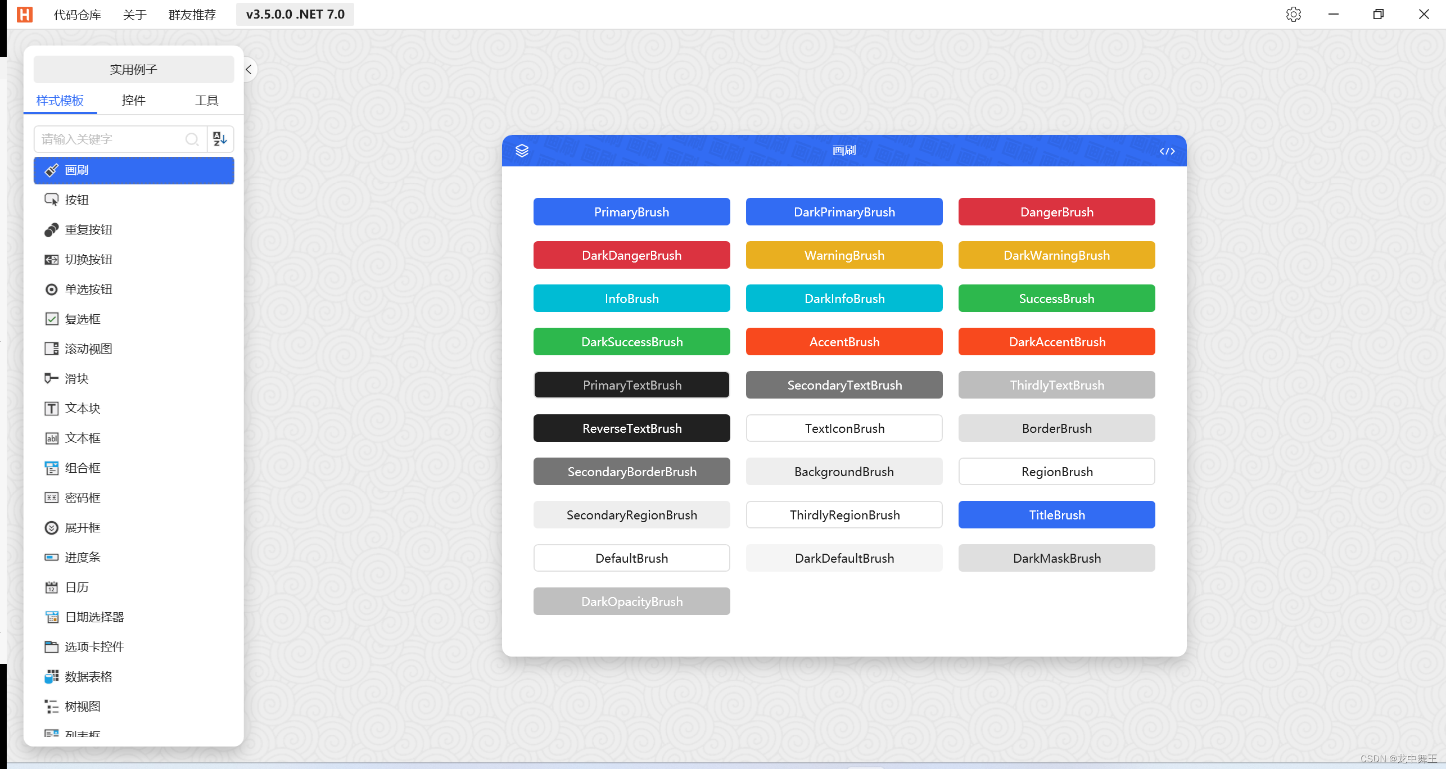The image size is (1446, 769).
Task: Click the orange H app logo
Action: tap(25, 14)
